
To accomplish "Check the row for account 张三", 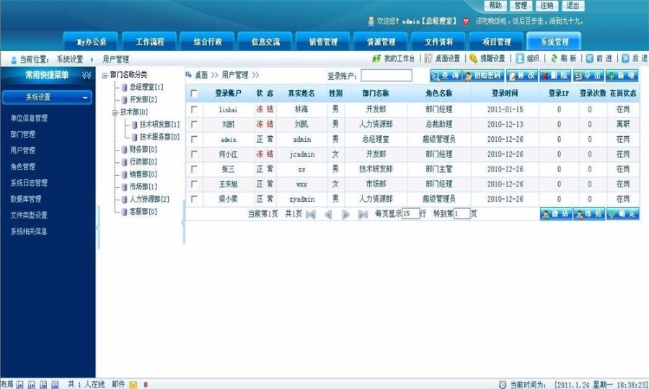I will pyautogui.click(x=194, y=169).
